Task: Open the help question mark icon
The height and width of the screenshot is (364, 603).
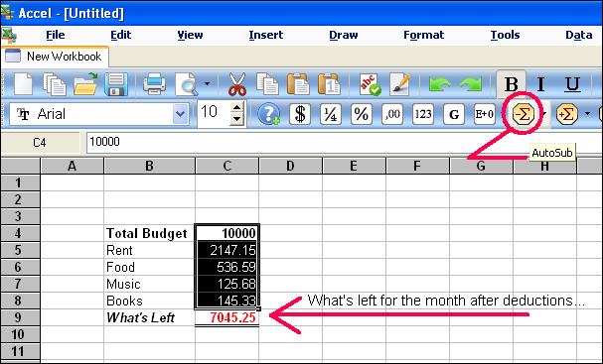Action: pos(269,114)
